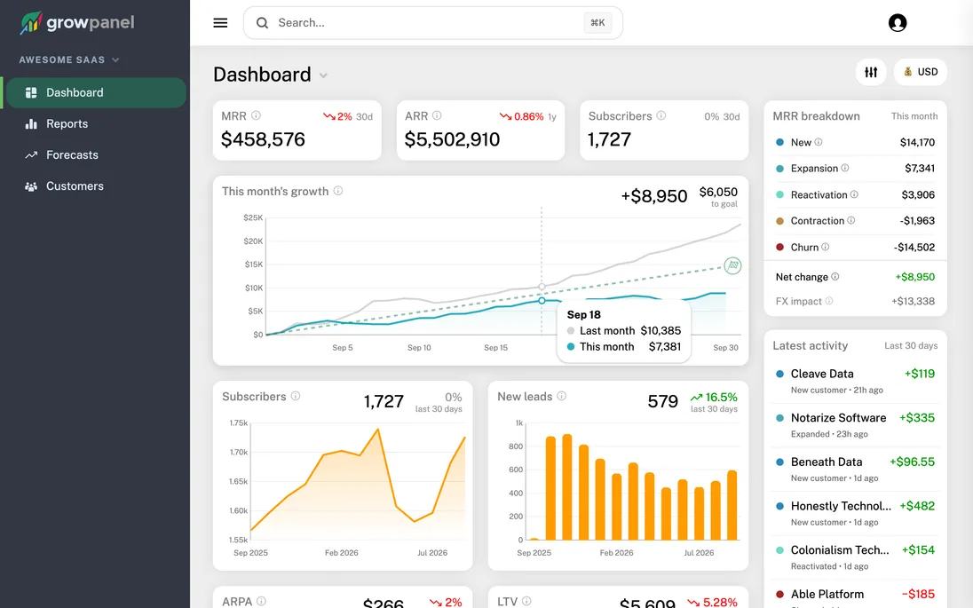The width and height of the screenshot is (973, 608).
Task: Click info icon on Subscribers chart card
Action: (296, 396)
